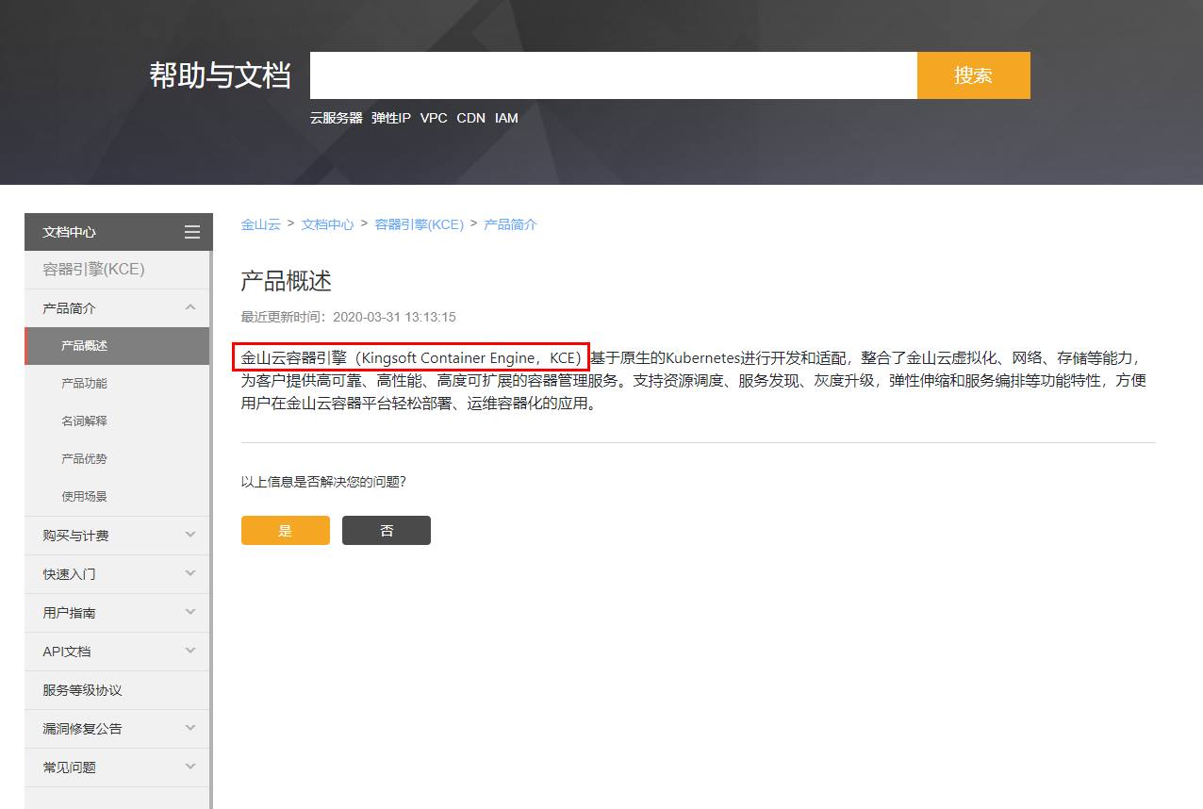The height and width of the screenshot is (809, 1203).
Task: Open the 金山云 breadcrumb link
Action: pyautogui.click(x=261, y=224)
